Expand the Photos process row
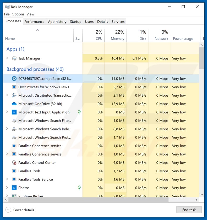 [7, 188]
